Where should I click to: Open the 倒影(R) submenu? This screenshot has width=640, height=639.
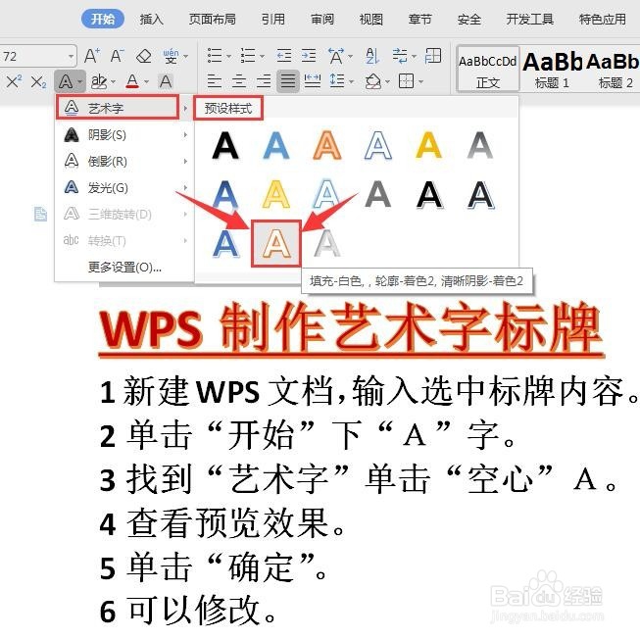[124, 161]
